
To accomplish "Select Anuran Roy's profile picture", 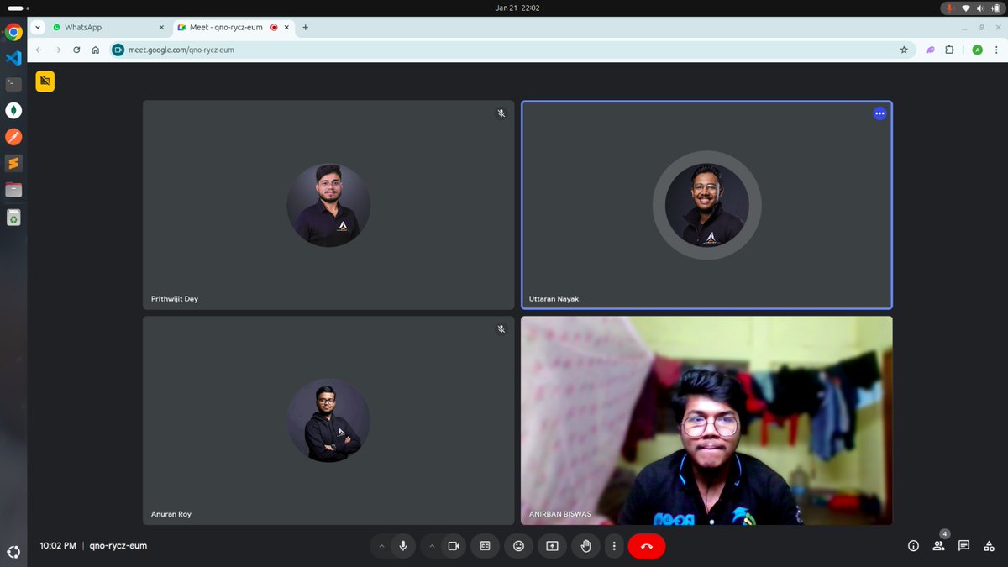I will pyautogui.click(x=328, y=420).
